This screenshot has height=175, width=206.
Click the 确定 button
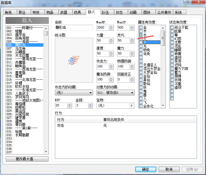click(146, 169)
